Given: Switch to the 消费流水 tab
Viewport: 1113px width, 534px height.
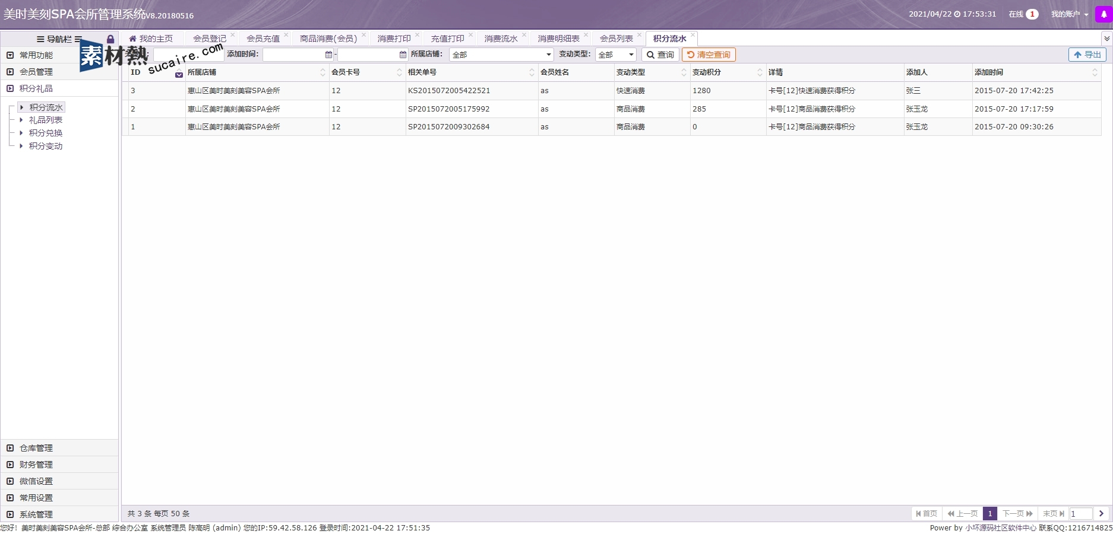Looking at the screenshot, I should 501,39.
